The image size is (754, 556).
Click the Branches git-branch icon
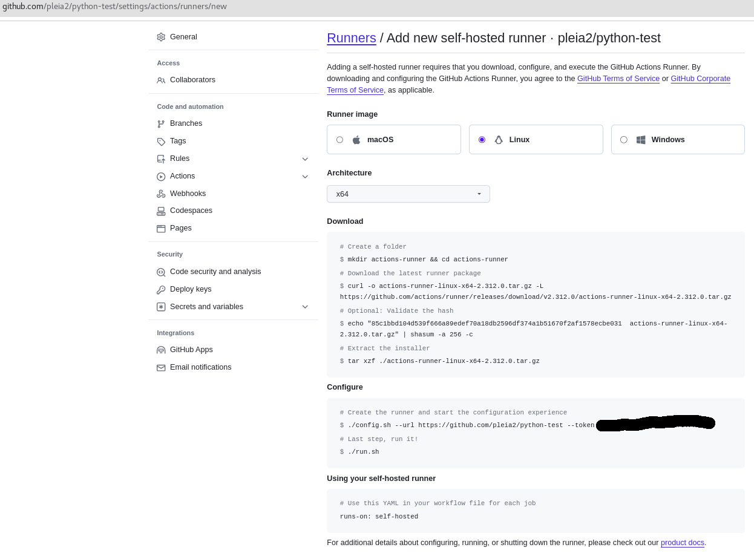[x=161, y=123]
